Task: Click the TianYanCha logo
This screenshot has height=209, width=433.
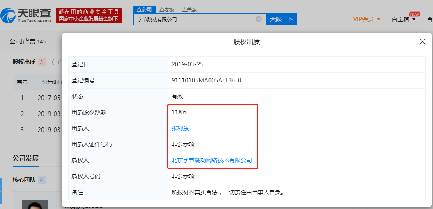Action: point(26,15)
